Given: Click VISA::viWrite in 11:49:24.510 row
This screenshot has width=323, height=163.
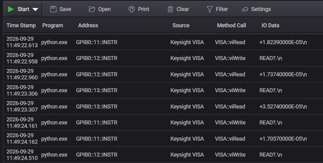Looking at the screenshot, I should point(230,155).
